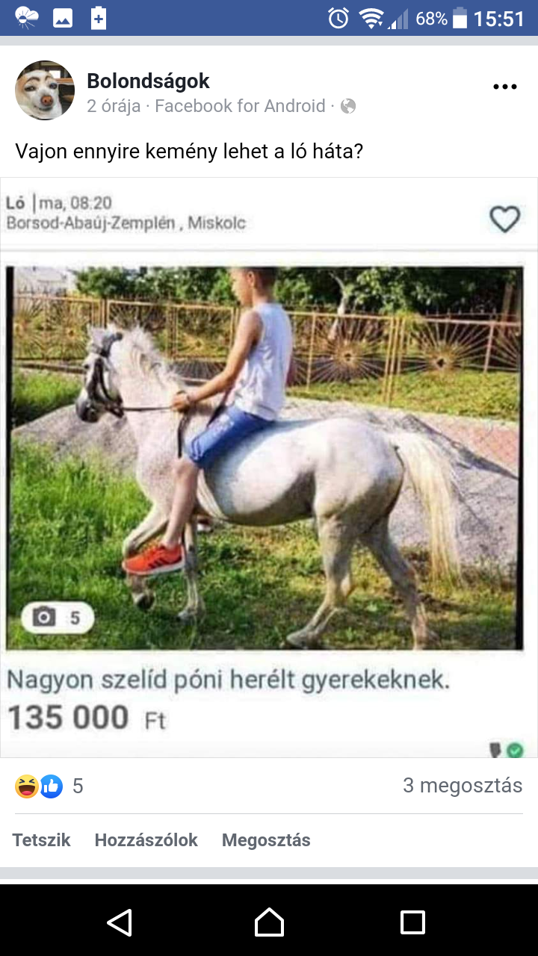538x956 pixels.
Task: Tap the camera photo count badge
Action: (58, 618)
